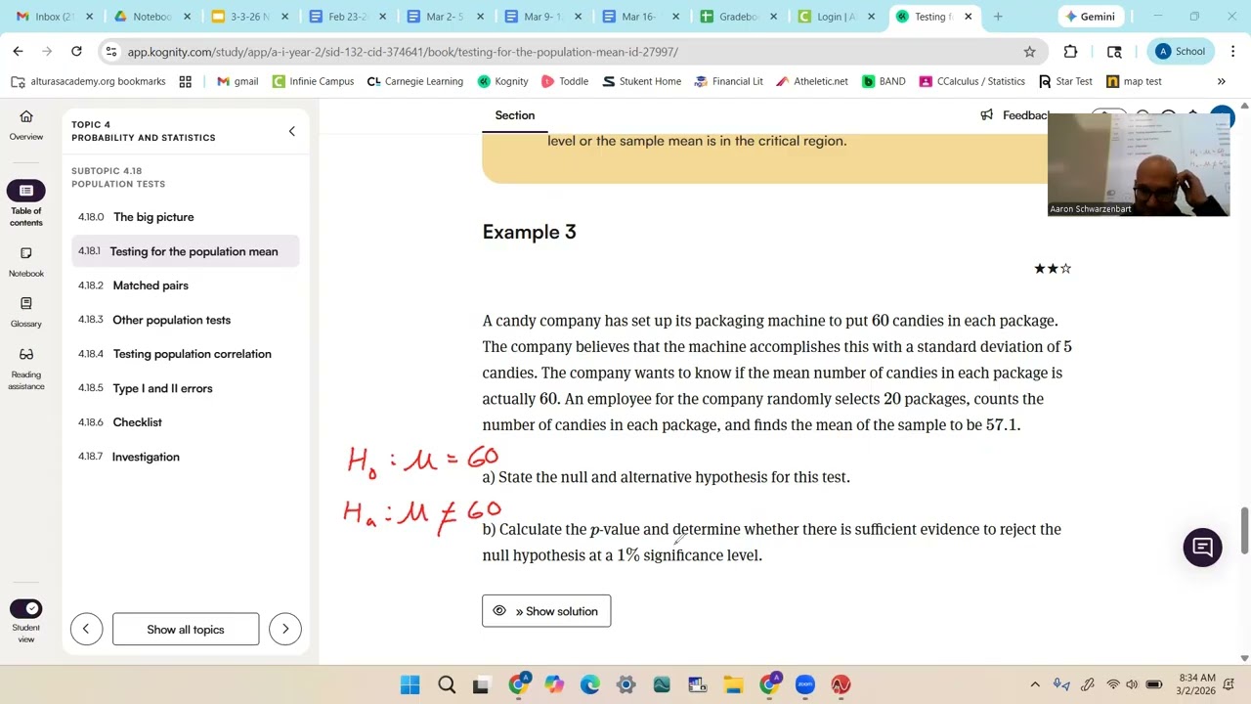Open Windows taskbar Search
1251x704 pixels.
point(447,684)
